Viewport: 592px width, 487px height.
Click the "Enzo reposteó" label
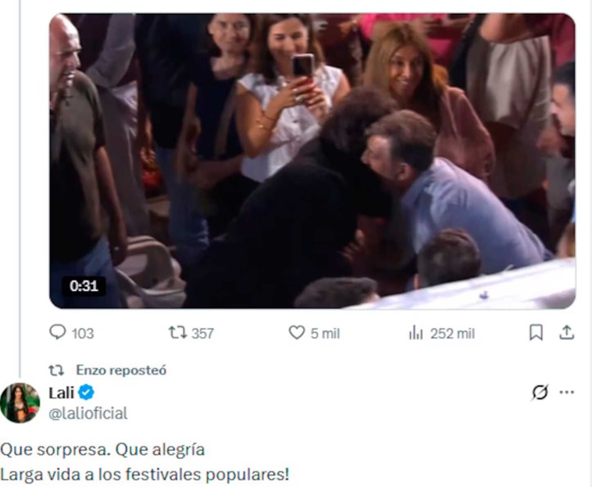(121, 370)
